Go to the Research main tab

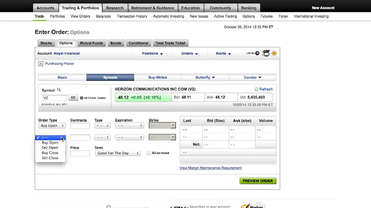pyautogui.click(x=115, y=8)
